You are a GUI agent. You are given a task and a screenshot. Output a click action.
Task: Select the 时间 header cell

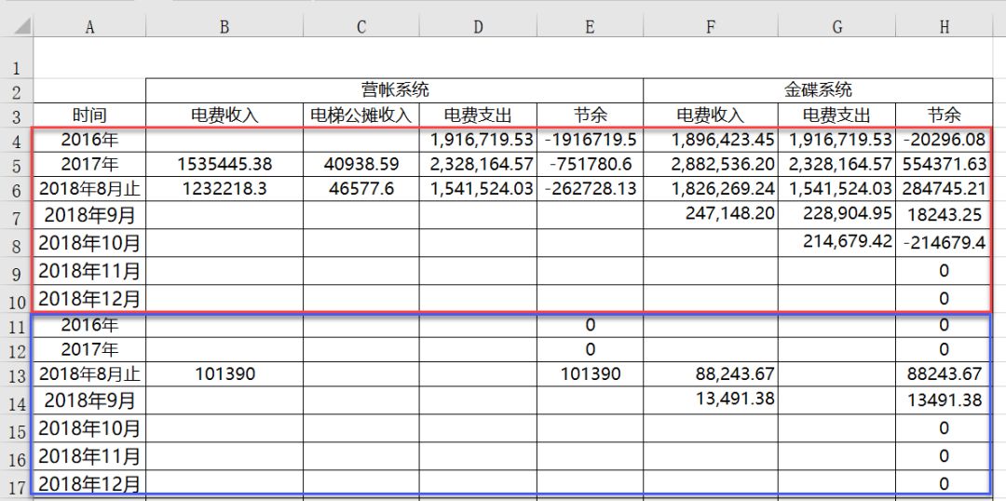(x=89, y=115)
